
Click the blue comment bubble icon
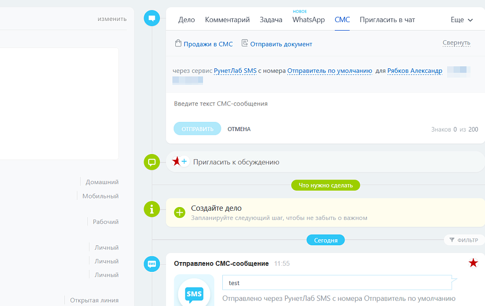tap(152, 17)
